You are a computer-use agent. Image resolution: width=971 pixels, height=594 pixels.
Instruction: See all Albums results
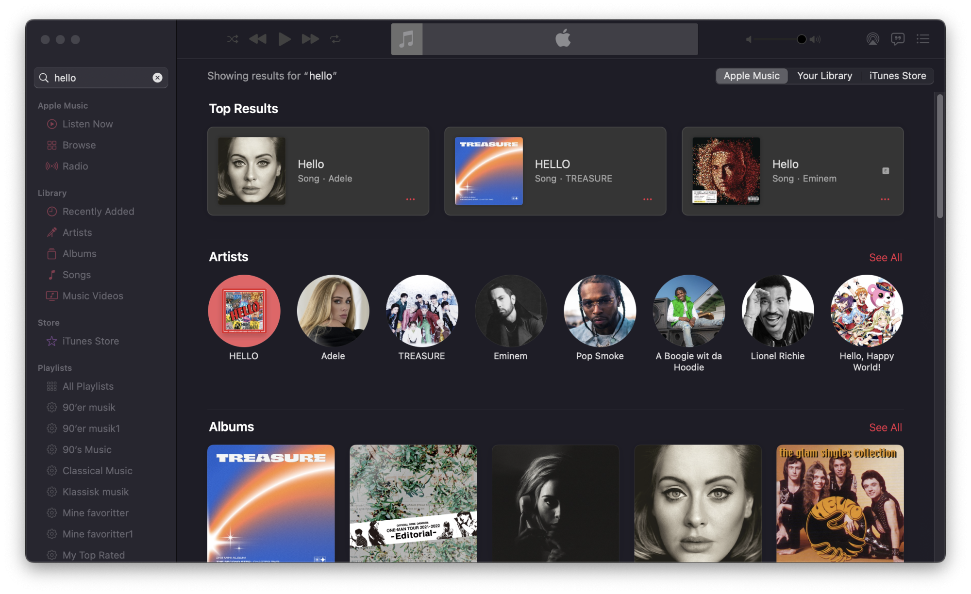885,428
